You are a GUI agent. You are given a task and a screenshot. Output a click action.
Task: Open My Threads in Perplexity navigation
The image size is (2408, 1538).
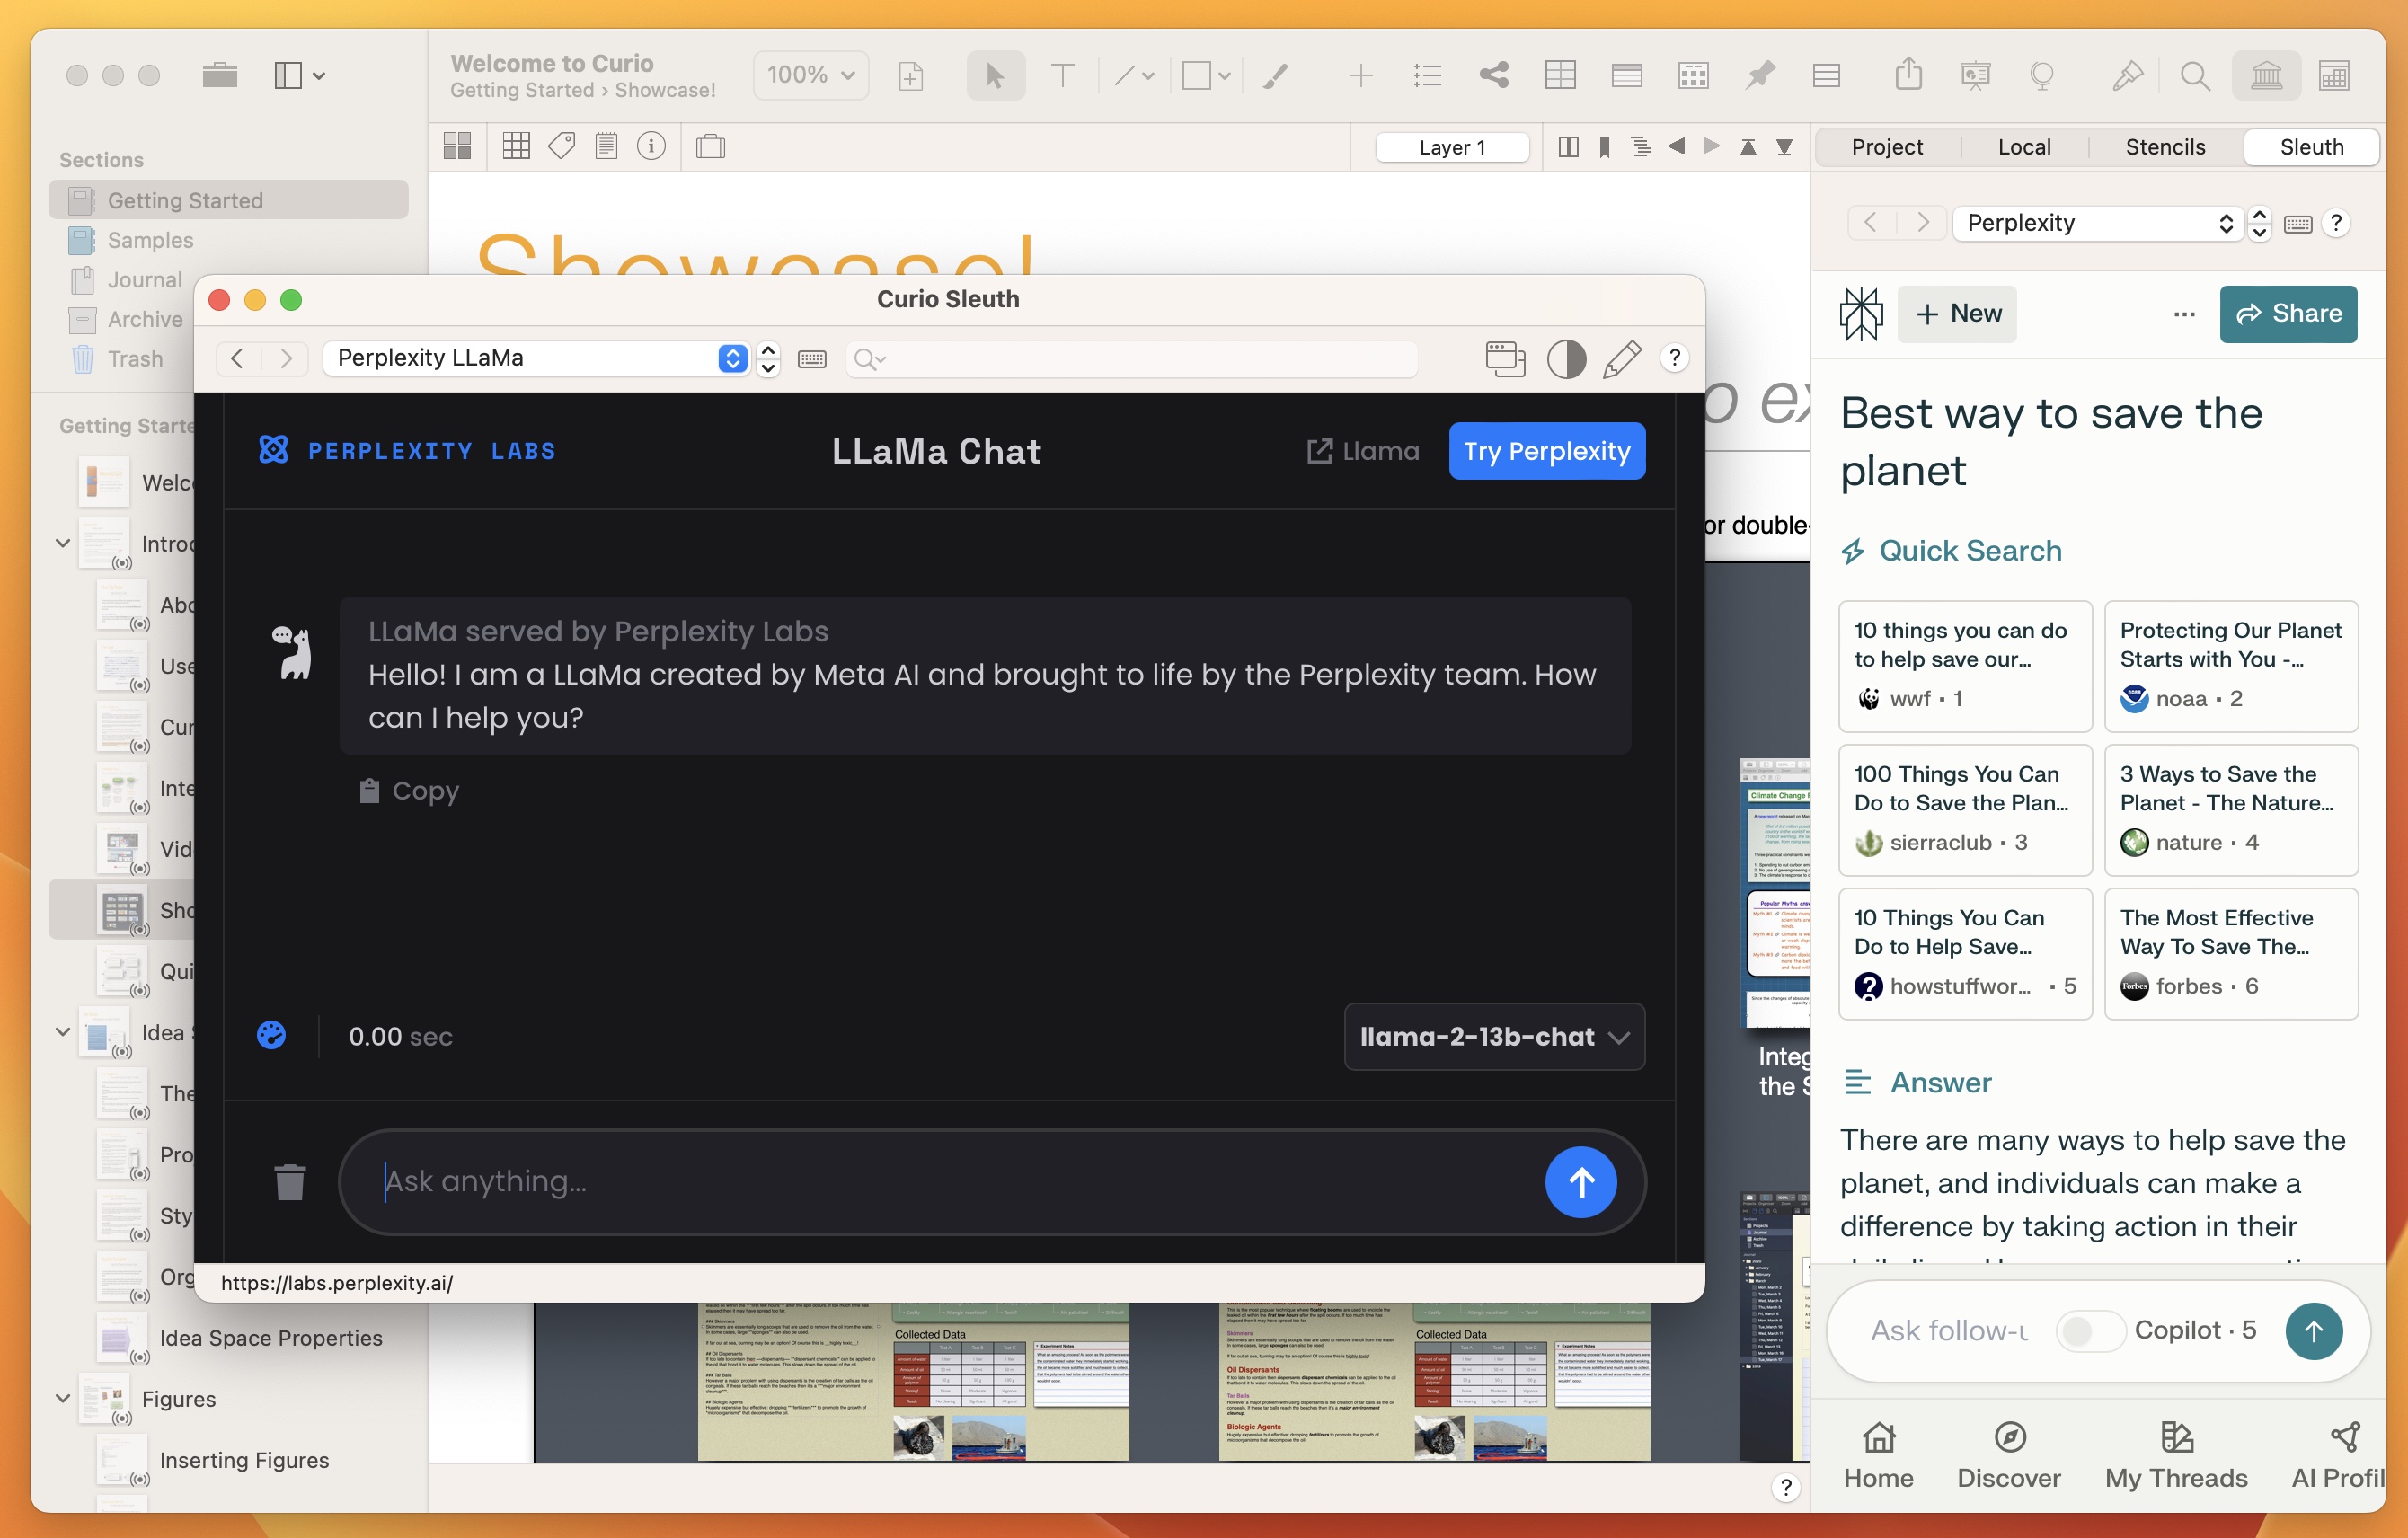point(2176,1455)
